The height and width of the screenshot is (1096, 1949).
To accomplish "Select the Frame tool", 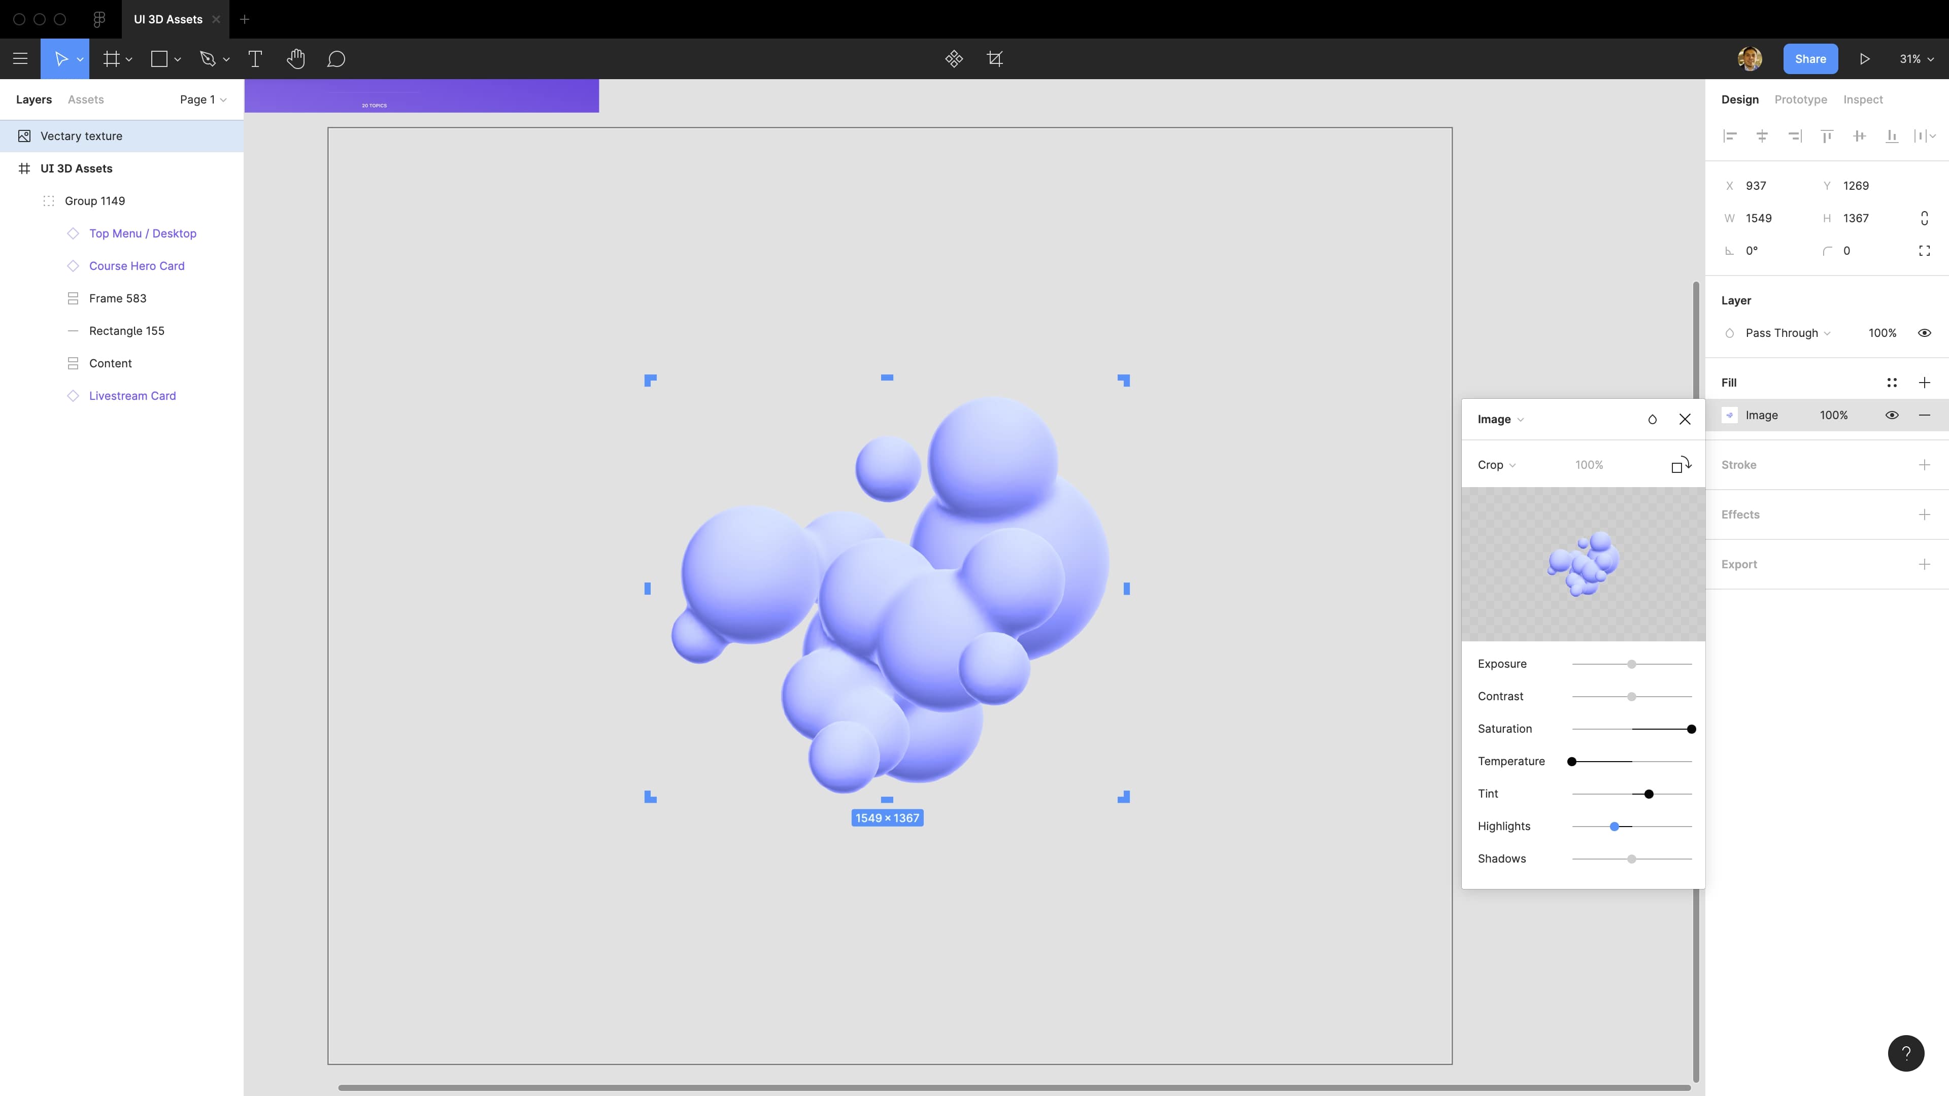I will click(111, 59).
